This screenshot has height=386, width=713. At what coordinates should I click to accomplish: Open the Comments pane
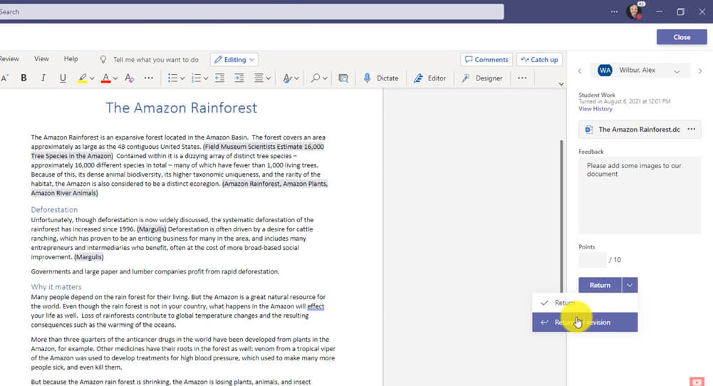point(486,60)
